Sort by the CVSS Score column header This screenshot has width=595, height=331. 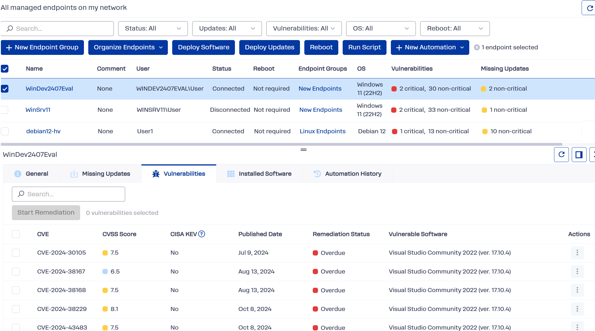[x=119, y=234]
